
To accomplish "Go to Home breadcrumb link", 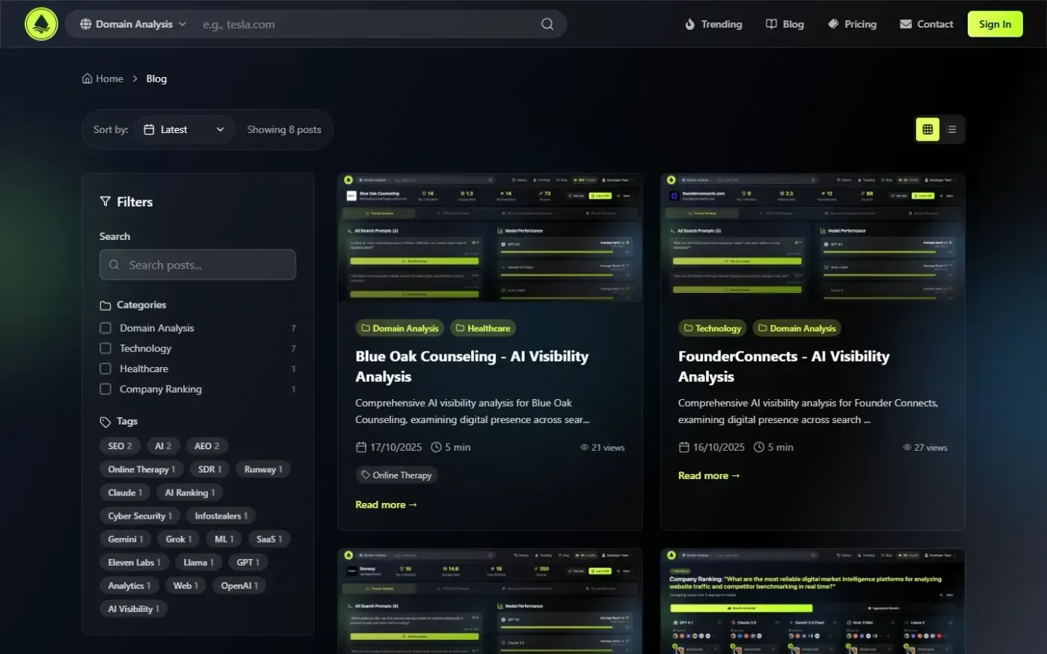I will point(102,78).
